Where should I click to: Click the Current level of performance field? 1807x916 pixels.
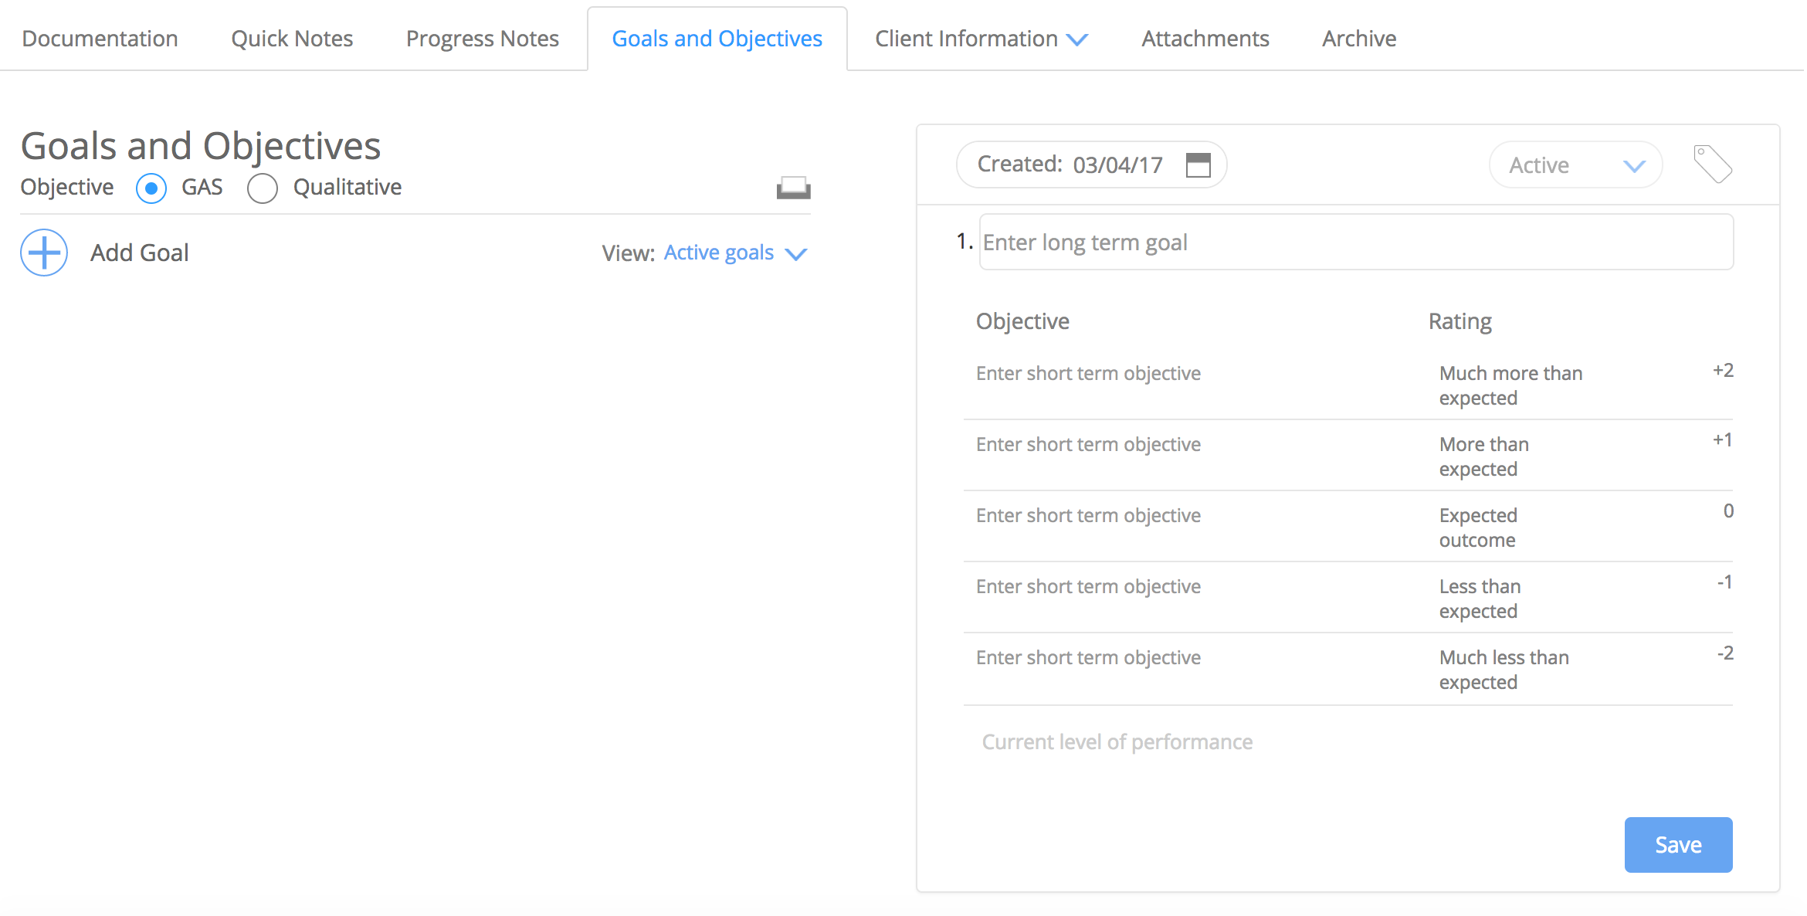(1117, 742)
